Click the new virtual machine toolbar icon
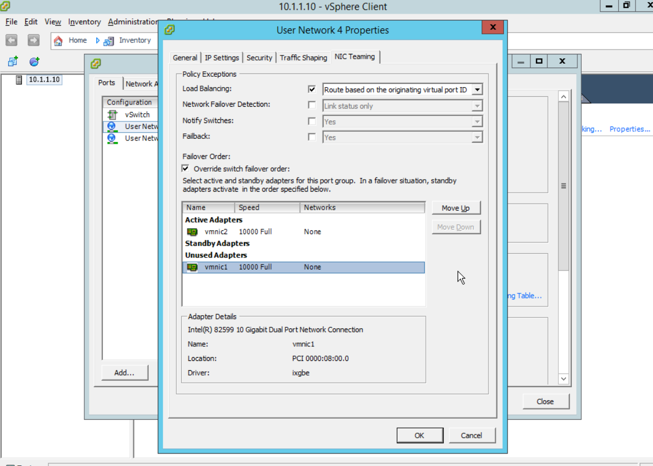 click(13, 62)
